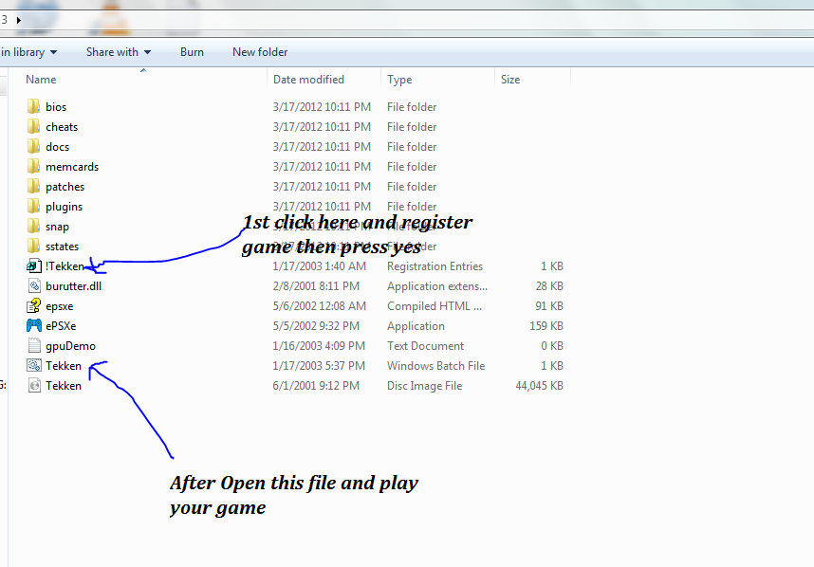
Task: Select the 'docs' folder name
Action: (x=57, y=147)
